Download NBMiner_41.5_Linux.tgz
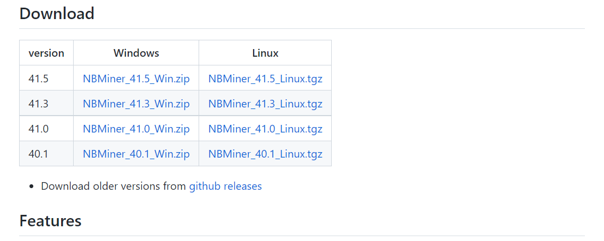This screenshot has width=604, height=241. [x=265, y=79]
